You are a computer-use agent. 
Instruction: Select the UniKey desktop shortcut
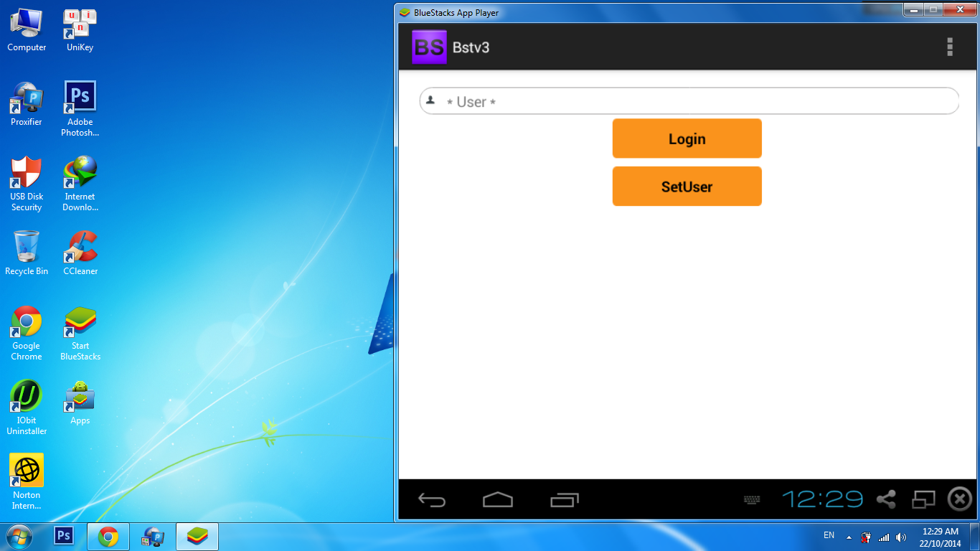pyautogui.click(x=80, y=30)
